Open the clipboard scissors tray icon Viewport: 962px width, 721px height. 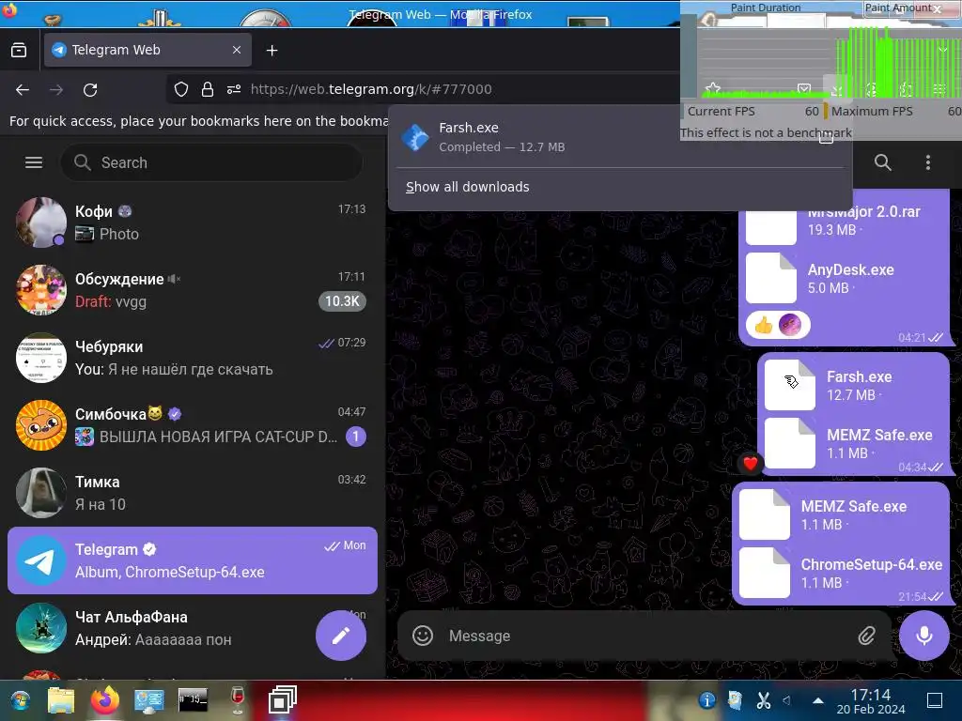(x=763, y=700)
